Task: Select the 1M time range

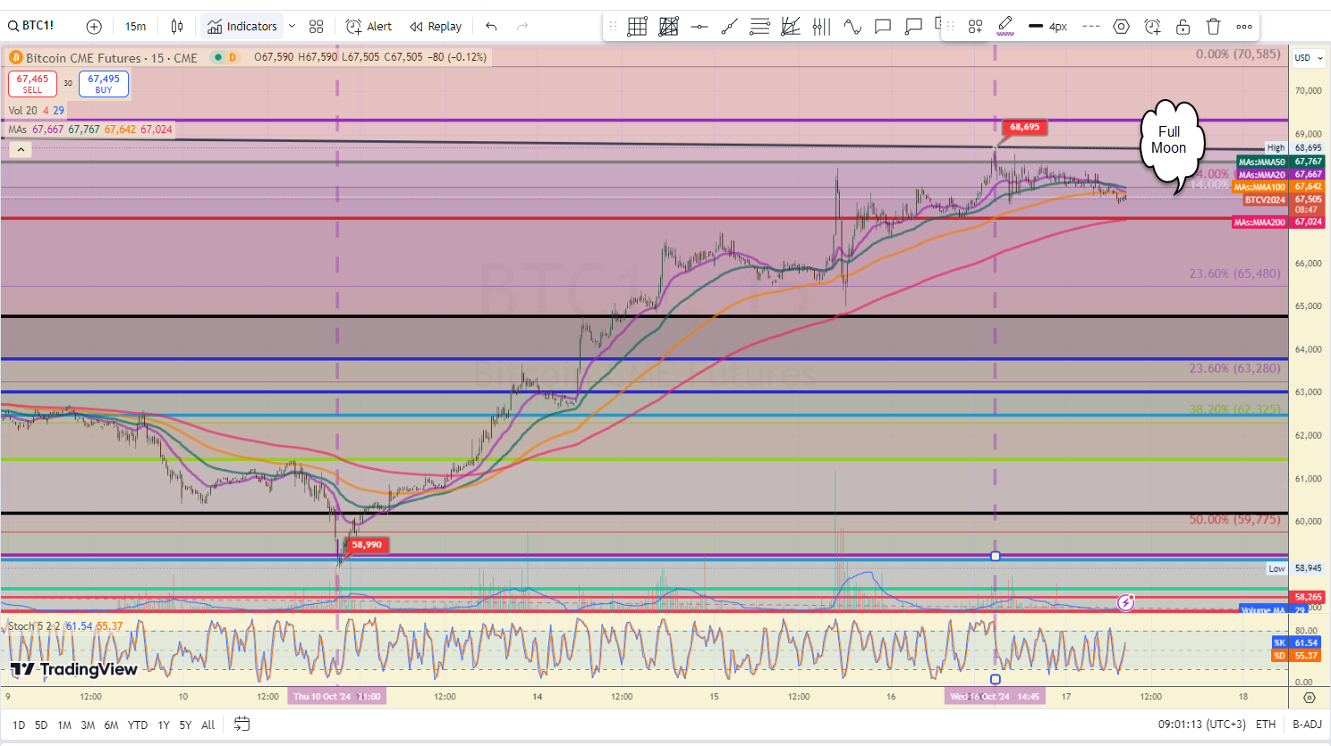Action: pos(64,725)
